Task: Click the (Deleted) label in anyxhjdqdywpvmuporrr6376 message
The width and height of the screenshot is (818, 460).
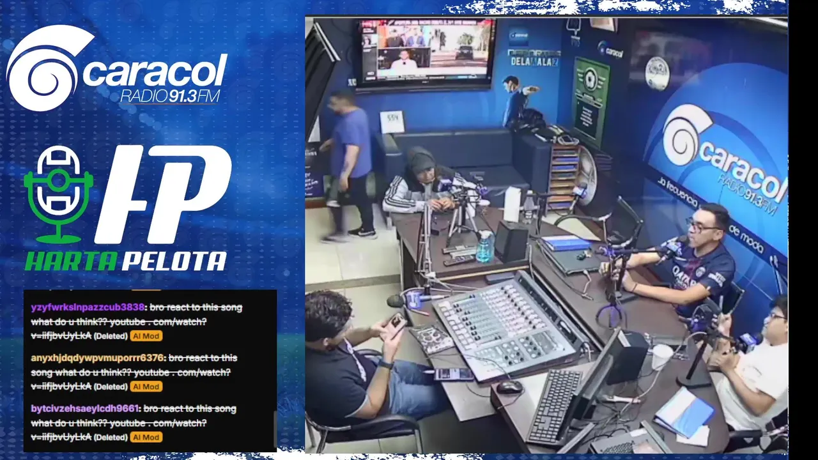Action: 111,387
